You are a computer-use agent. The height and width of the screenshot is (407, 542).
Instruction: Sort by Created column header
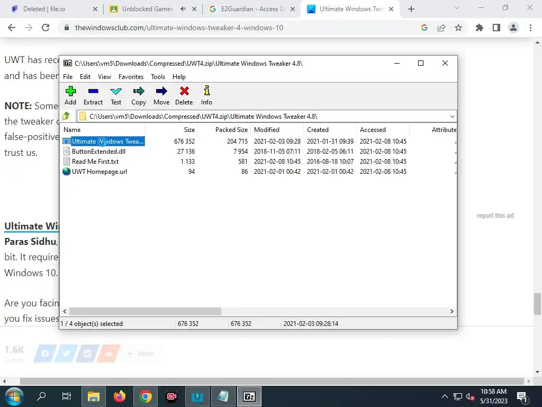tap(330, 130)
